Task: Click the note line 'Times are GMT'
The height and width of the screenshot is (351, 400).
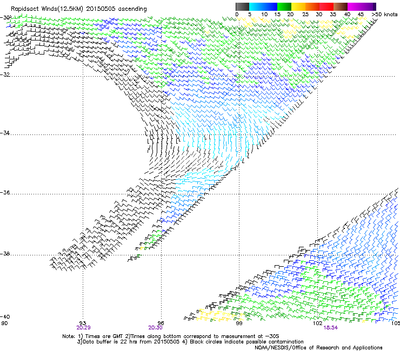Action: [104, 336]
